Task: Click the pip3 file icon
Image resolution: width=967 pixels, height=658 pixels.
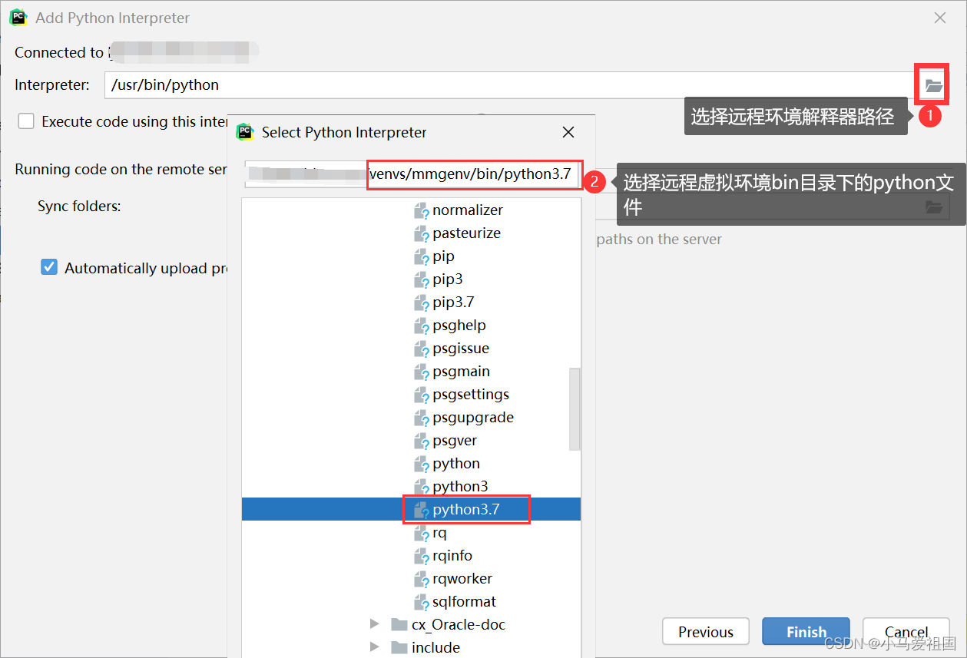Action: 421,279
